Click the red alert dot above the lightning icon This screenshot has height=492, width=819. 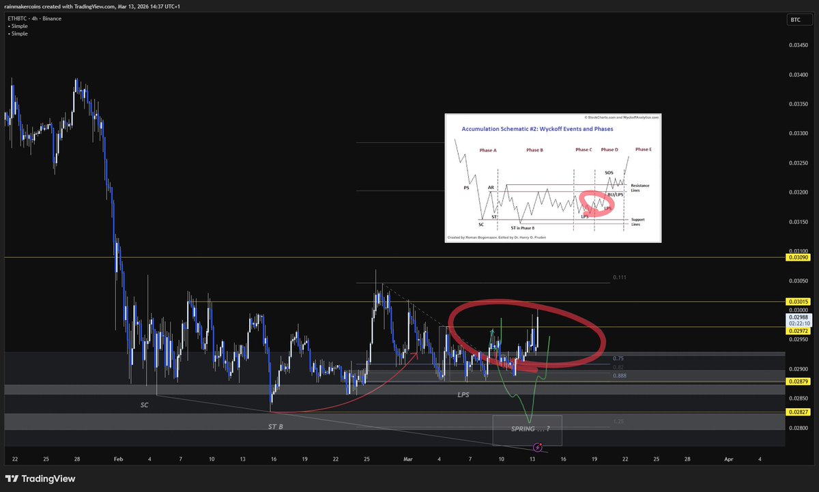[541, 444]
